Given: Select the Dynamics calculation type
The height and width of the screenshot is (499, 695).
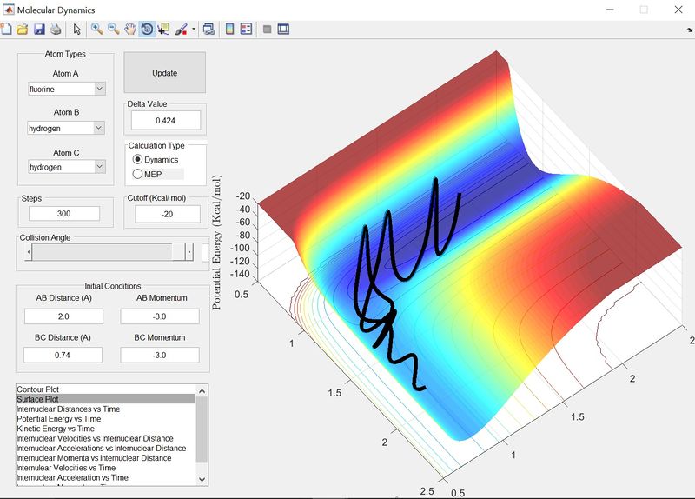Looking at the screenshot, I should [137, 160].
